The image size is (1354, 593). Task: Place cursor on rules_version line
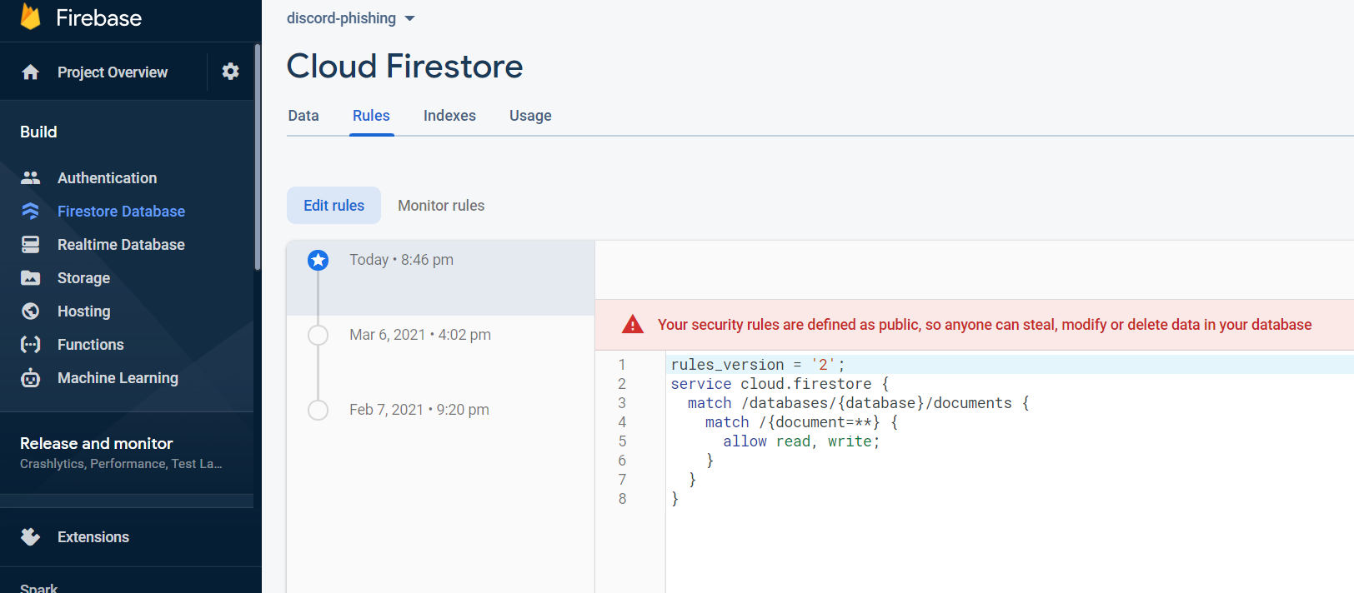click(x=758, y=364)
